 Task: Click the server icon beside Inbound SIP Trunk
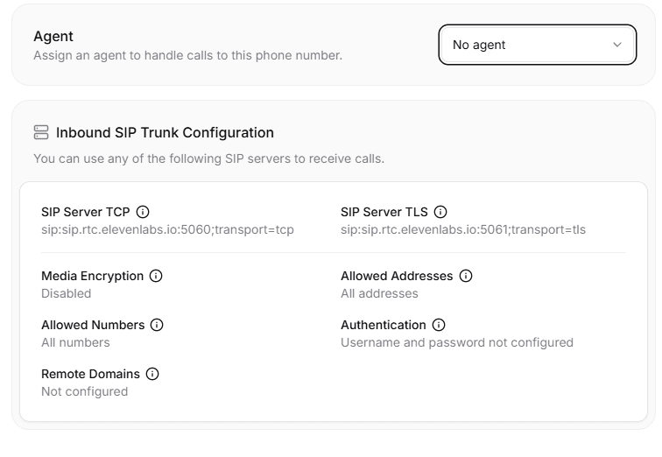[x=41, y=133]
